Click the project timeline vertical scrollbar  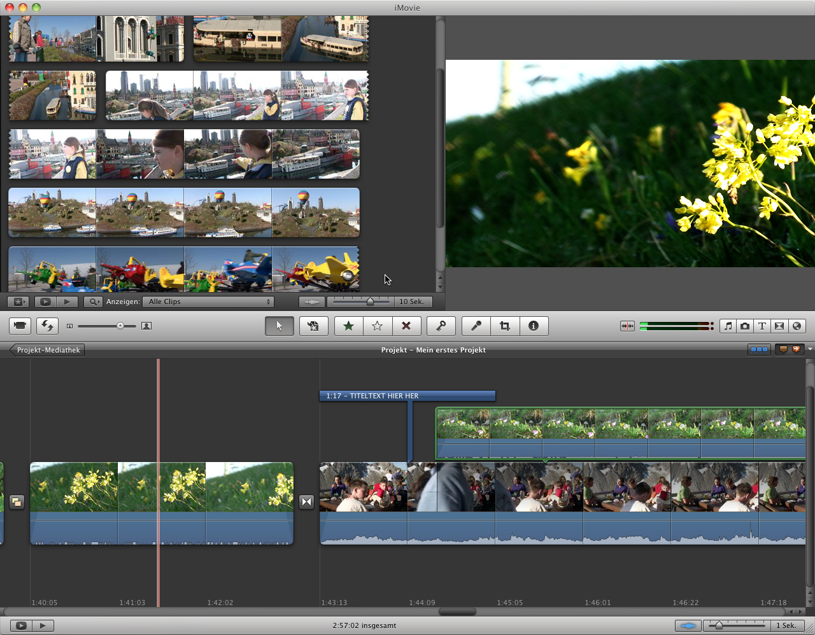810,487
